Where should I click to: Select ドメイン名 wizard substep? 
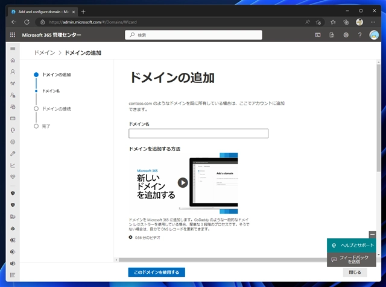pos(51,91)
